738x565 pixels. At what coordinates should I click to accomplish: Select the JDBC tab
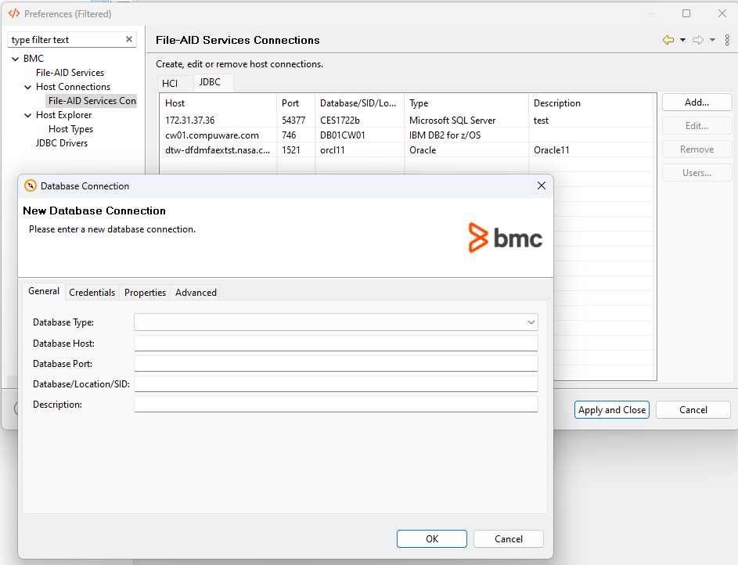210,82
